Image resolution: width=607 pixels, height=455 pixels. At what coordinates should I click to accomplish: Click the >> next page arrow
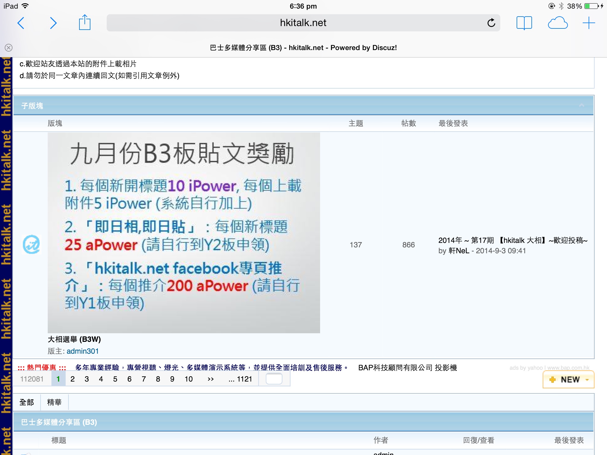(210, 379)
